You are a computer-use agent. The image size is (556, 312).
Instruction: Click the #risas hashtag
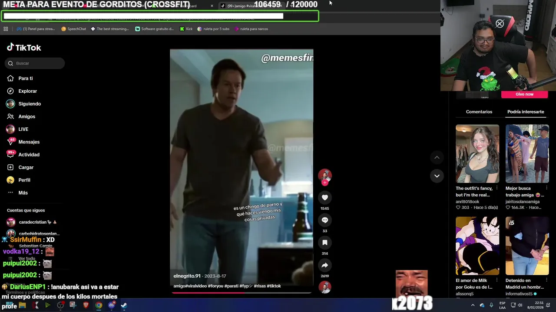click(259, 286)
